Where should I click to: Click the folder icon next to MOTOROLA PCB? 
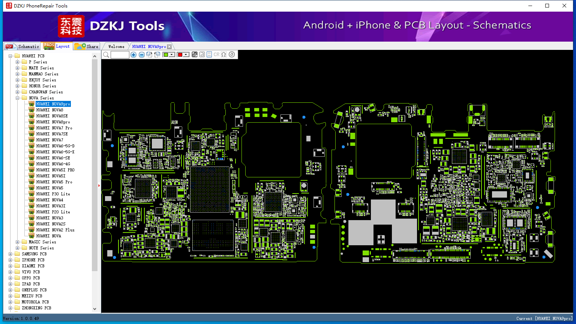pos(17,302)
